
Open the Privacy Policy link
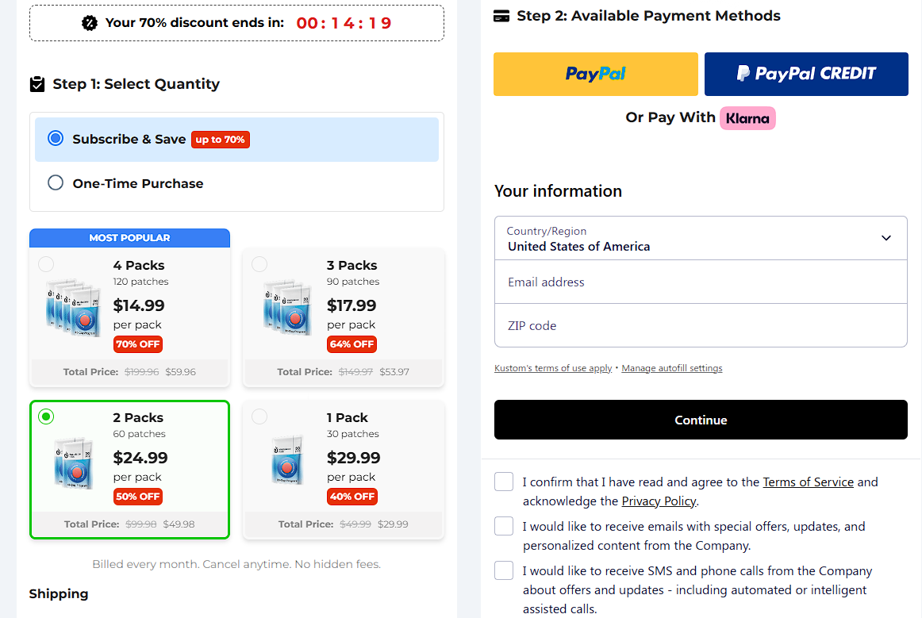tap(659, 501)
